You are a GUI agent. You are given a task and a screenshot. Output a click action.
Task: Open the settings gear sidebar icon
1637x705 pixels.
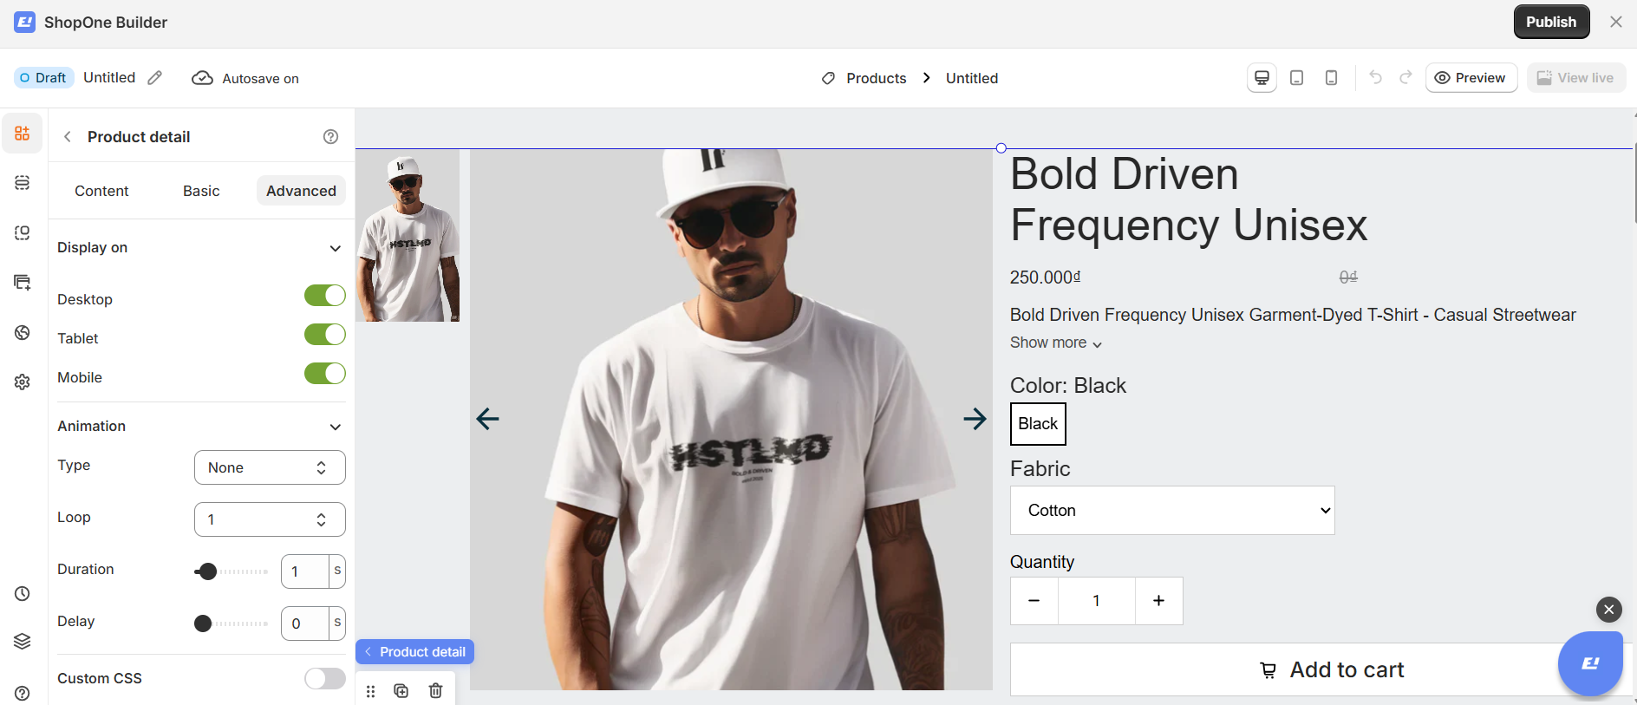[x=23, y=382]
